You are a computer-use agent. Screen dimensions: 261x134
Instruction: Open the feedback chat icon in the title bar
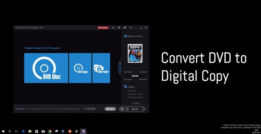[x=125, y=28]
